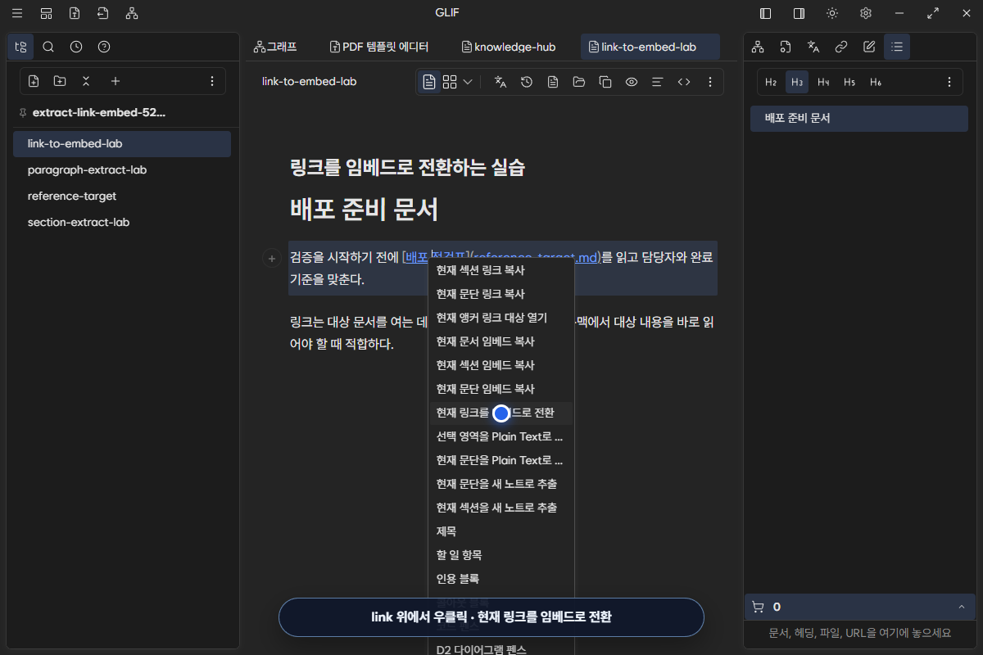Select the file tree view icon
The height and width of the screenshot is (655, 983).
click(x=20, y=47)
